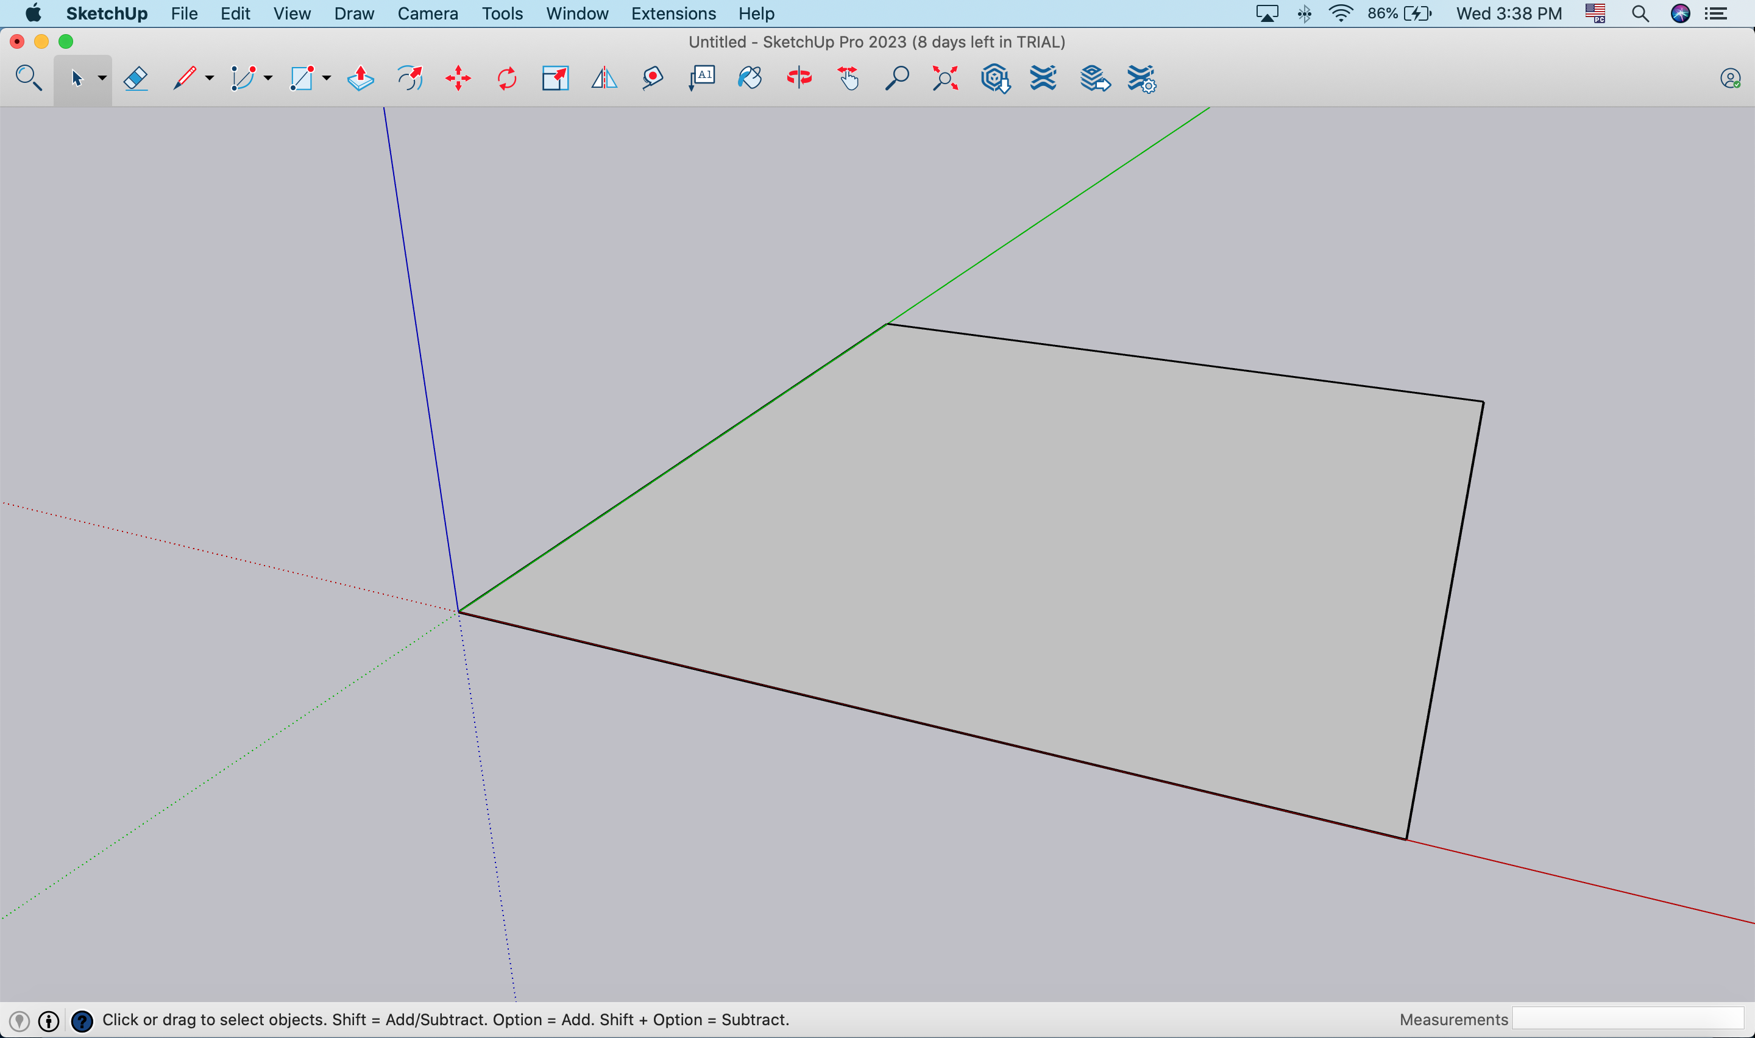The height and width of the screenshot is (1038, 1755).
Task: Open the SketchUp application menu
Action: click(x=107, y=13)
